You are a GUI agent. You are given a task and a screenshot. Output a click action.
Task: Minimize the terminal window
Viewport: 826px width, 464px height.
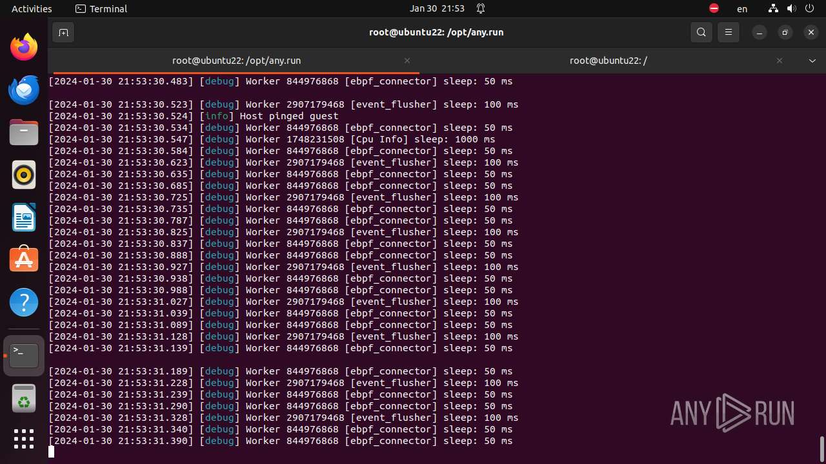(760, 32)
